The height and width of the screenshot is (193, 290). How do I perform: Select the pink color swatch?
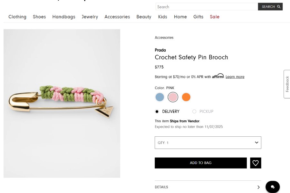(x=173, y=97)
